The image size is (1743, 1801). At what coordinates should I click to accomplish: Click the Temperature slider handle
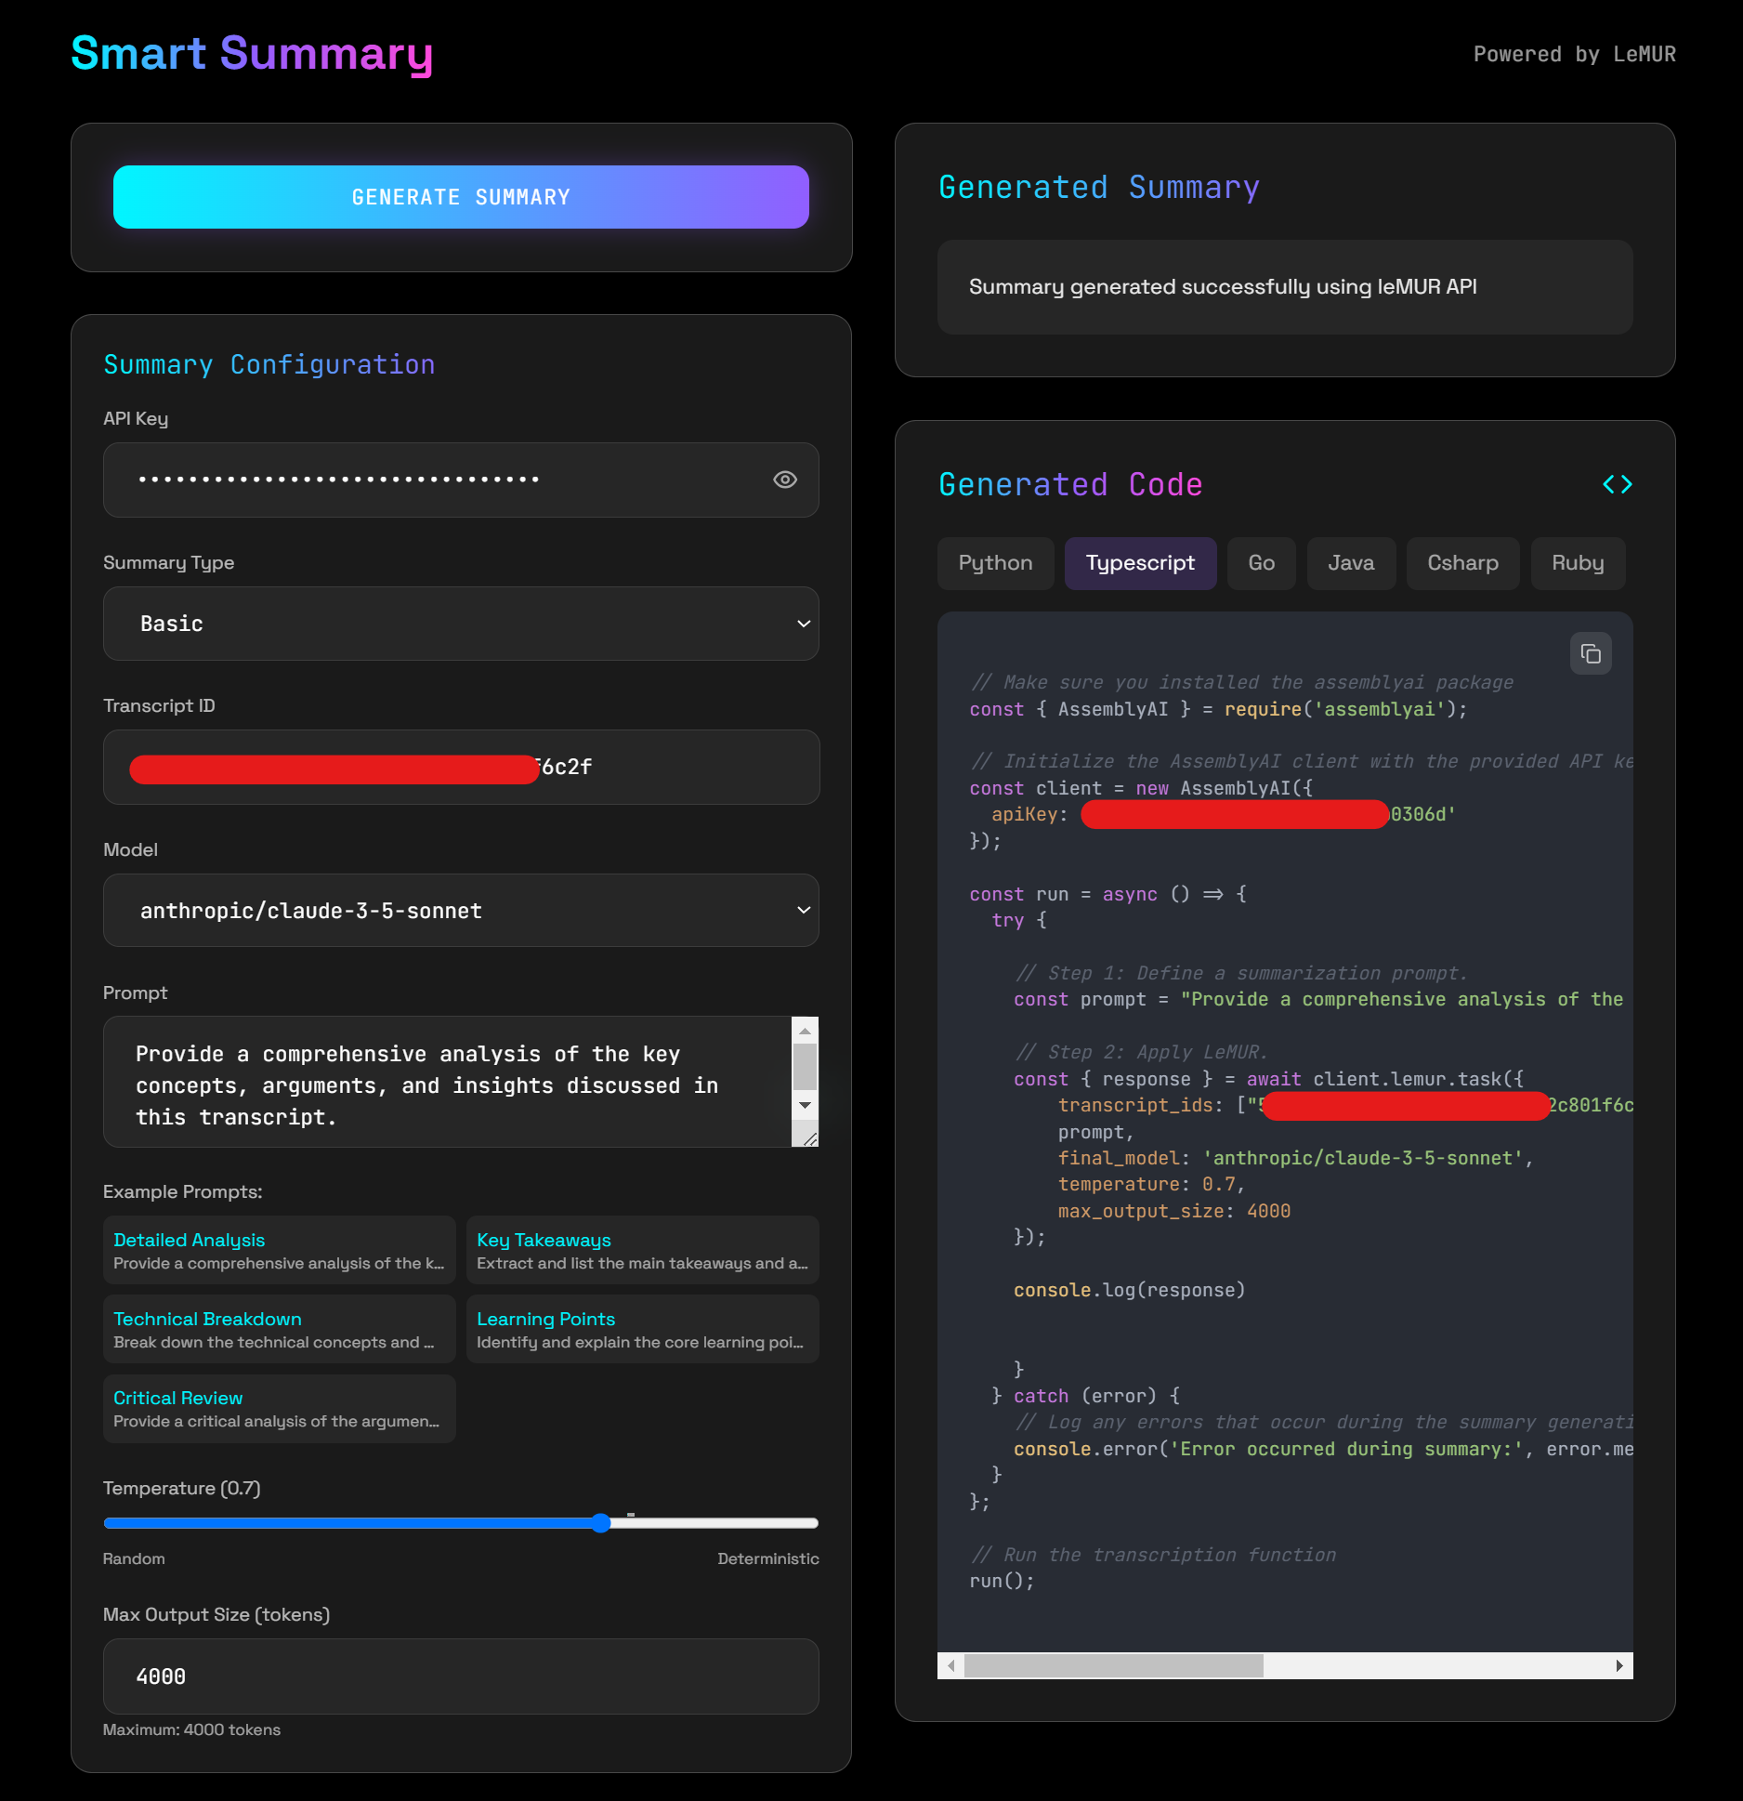[601, 1522]
